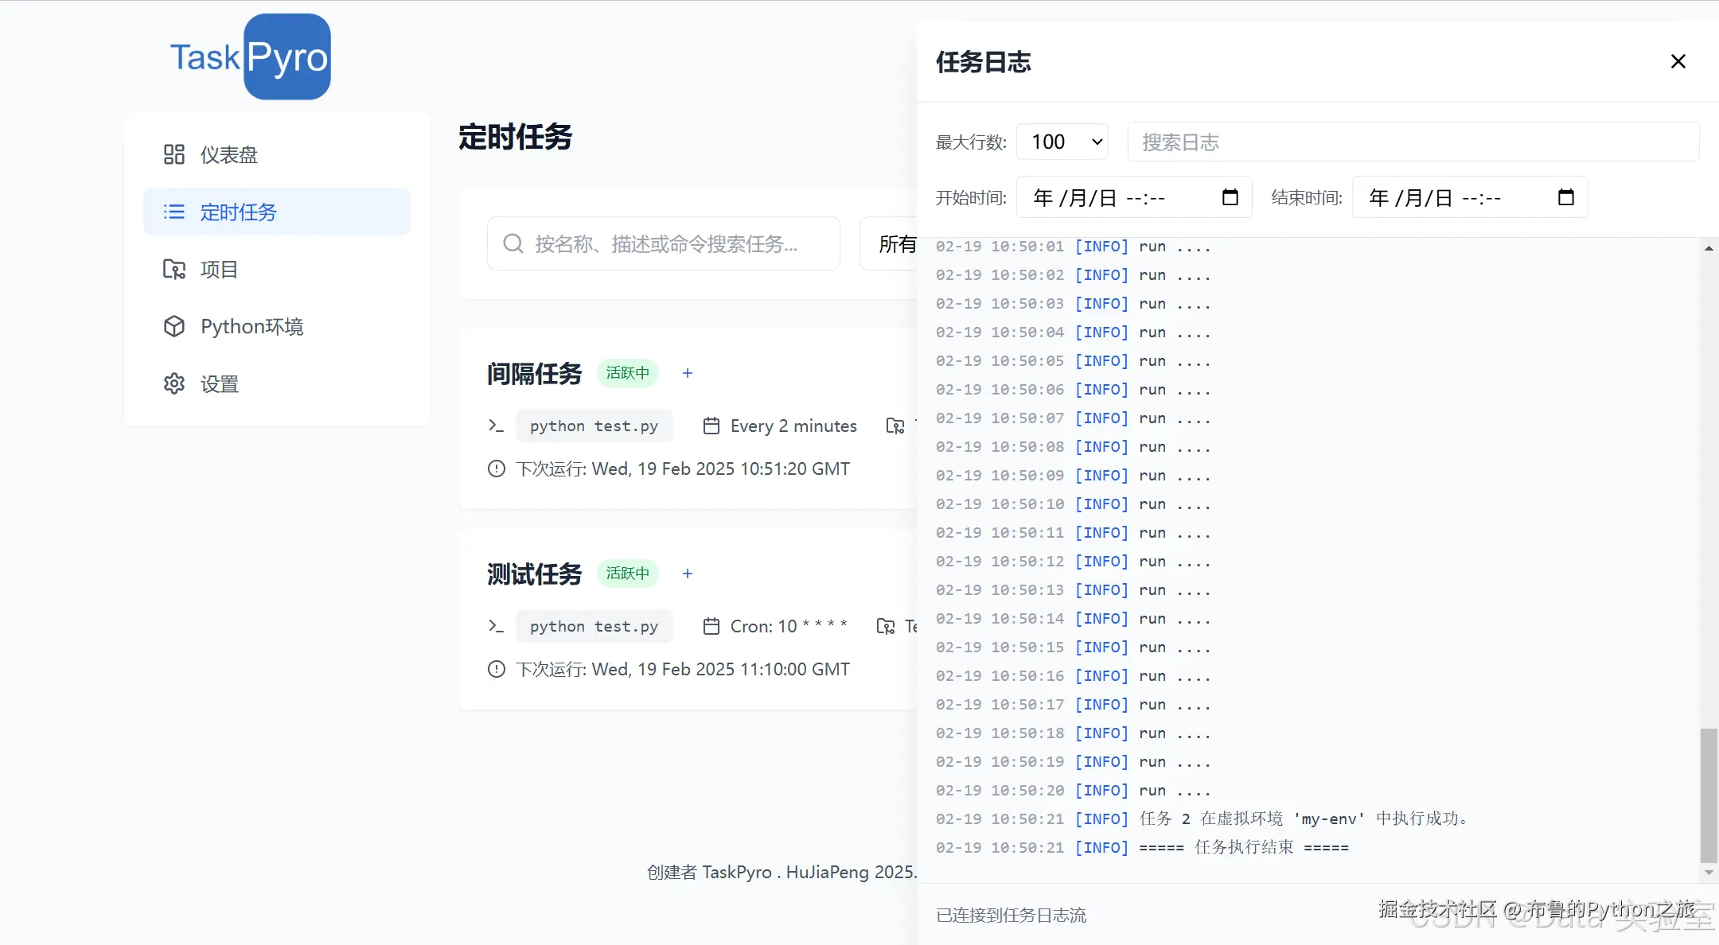Click inside the 搜索日志 search field
The width and height of the screenshot is (1719, 945).
click(x=1413, y=142)
